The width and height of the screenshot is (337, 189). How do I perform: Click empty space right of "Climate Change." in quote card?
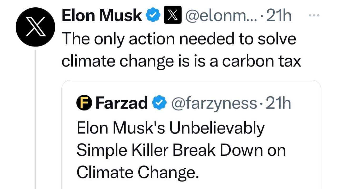(x=258, y=172)
